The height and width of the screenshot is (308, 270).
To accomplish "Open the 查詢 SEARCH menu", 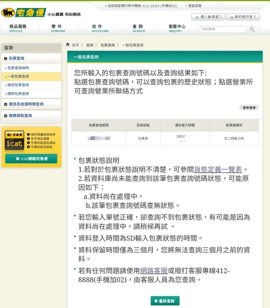I will (139, 28).
